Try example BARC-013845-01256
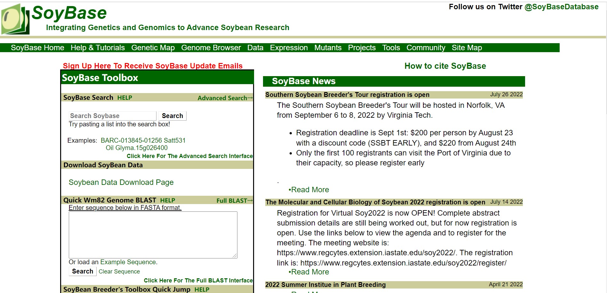 coord(131,140)
